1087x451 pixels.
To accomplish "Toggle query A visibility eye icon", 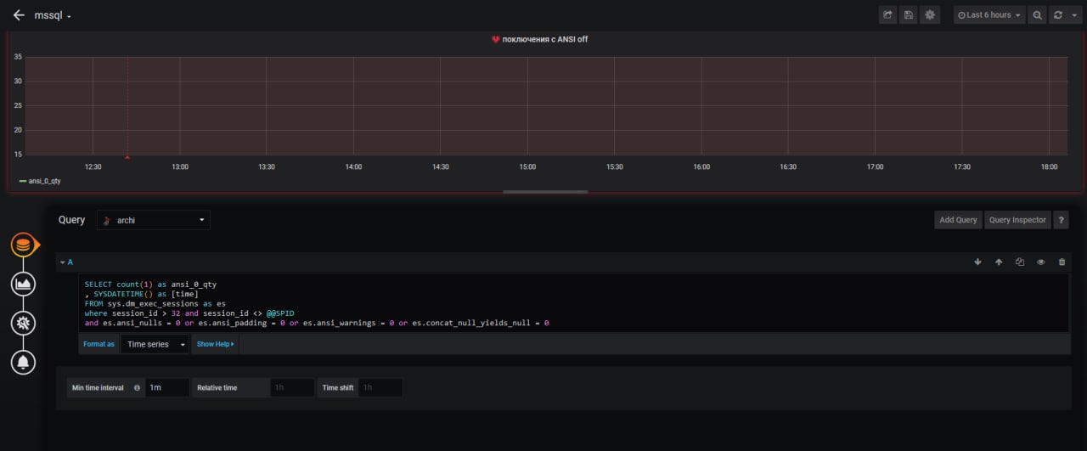I will coord(1041,262).
